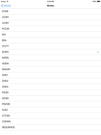
Task: Choose CTCSS mode
Action: [50, 116]
